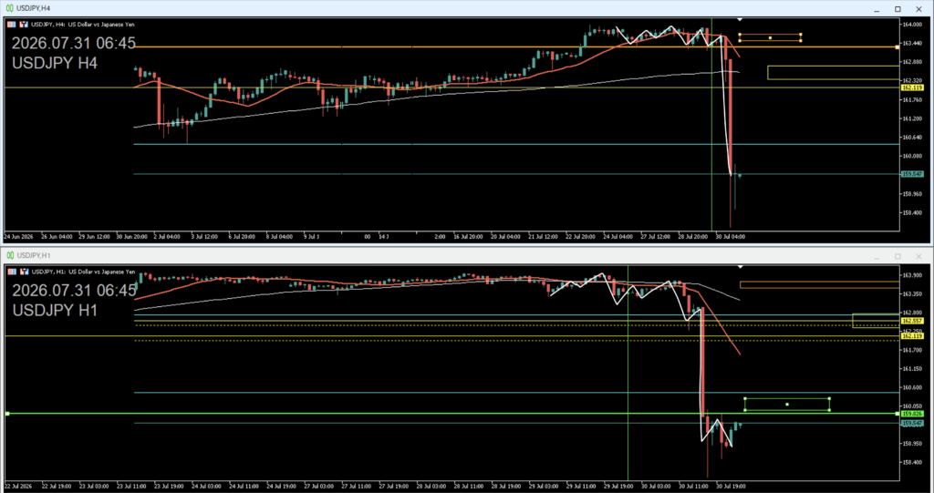
Task: Click the '24 Jun 2026' date on H4 time axis
Action: (x=18, y=236)
